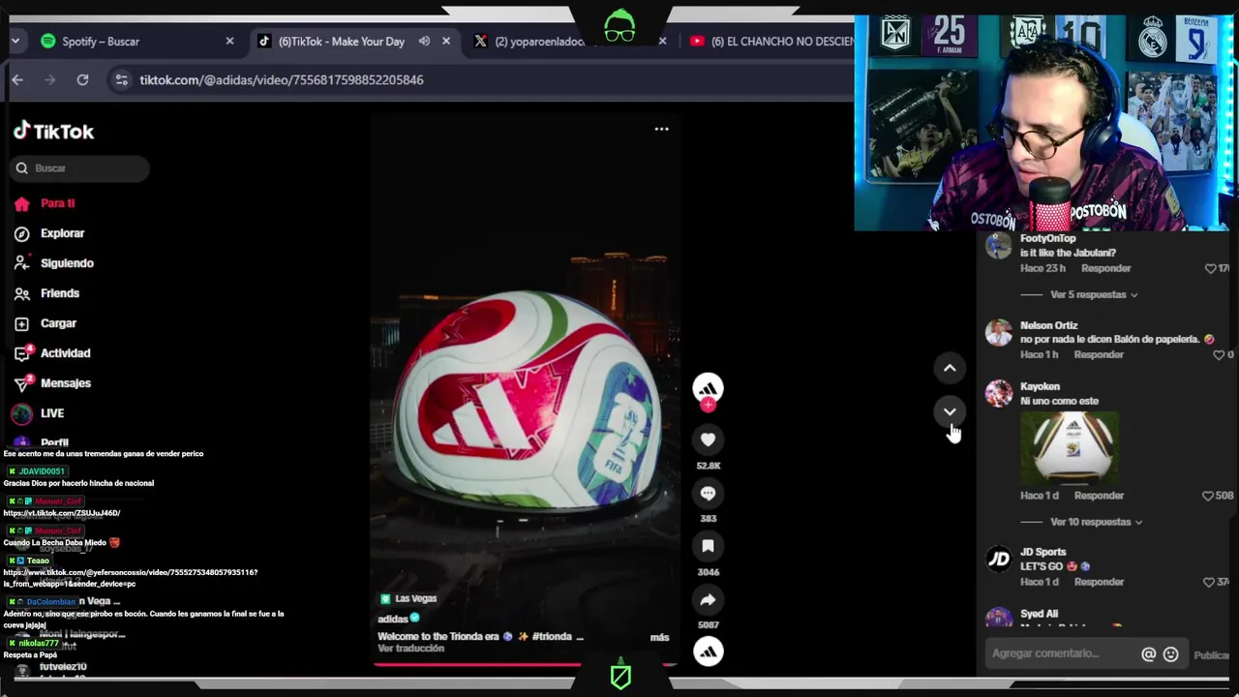Insert mention with @ icon
Viewport: 1239px width, 697px height.
tap(1148, 654)
